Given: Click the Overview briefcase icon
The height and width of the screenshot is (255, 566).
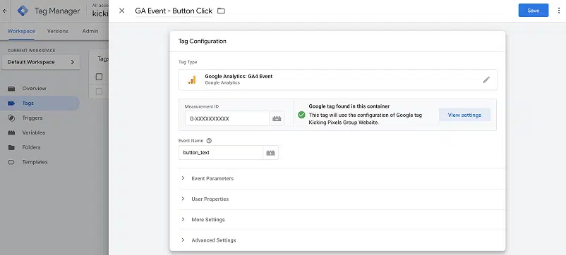Looking at the screenshot, I should click(11, 88).
